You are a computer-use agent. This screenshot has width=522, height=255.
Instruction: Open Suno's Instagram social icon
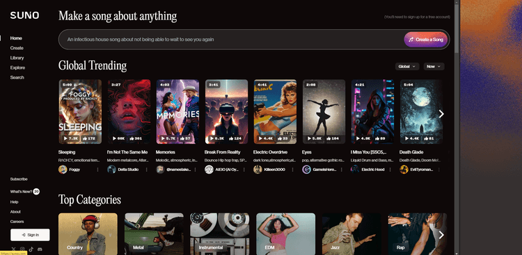pyautogui.click(x=22, y=249)
